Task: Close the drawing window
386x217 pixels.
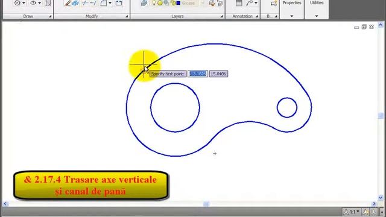Action: (372, 27)
